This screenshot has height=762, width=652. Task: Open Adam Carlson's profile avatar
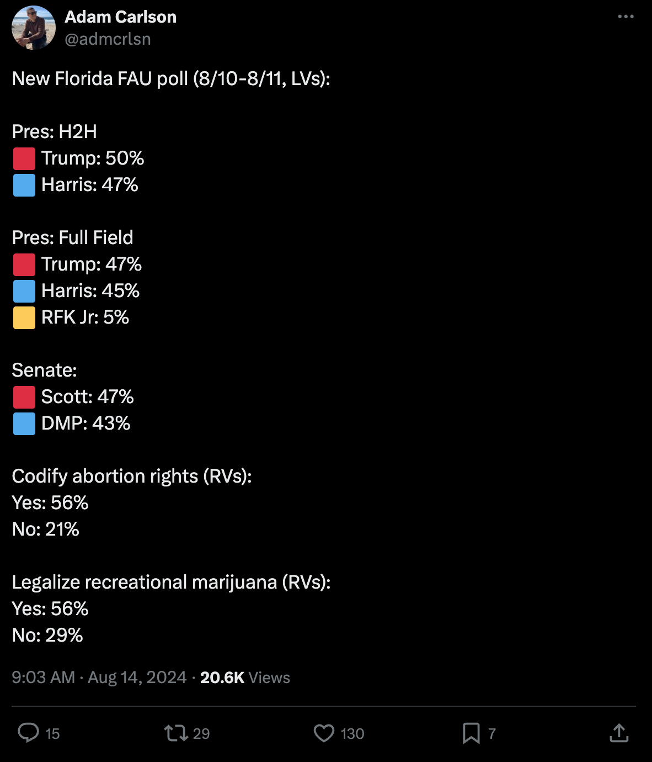(x=33, y=27)
